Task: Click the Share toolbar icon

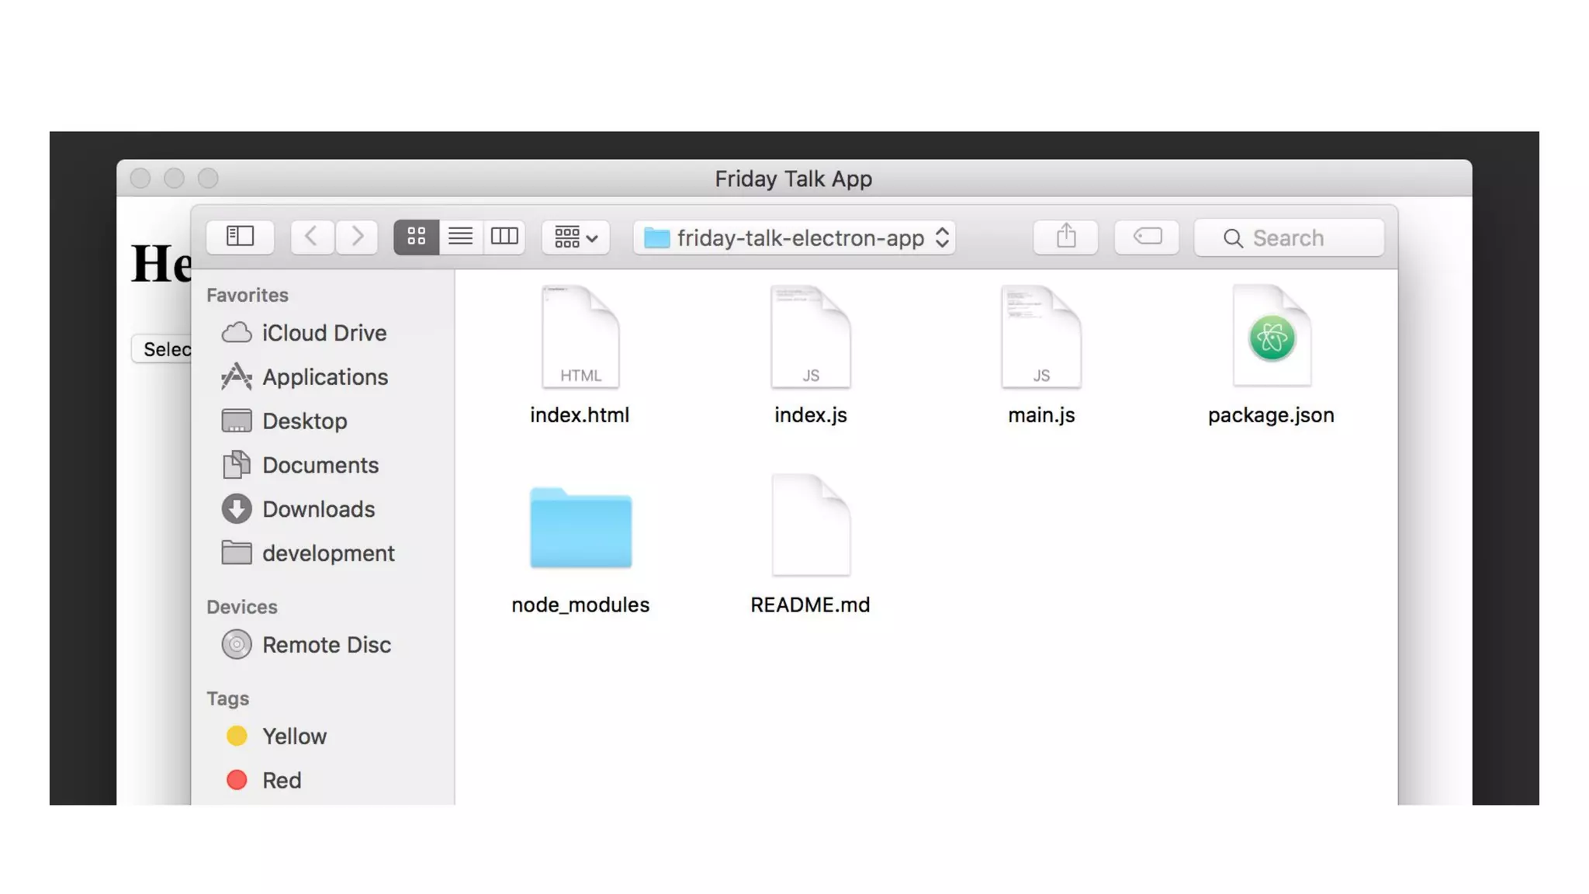Action: tap(1066, 237)
